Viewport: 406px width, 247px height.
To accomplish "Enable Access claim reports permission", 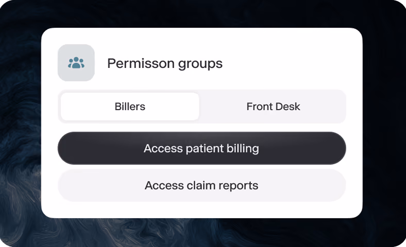I will coord(201,185).
